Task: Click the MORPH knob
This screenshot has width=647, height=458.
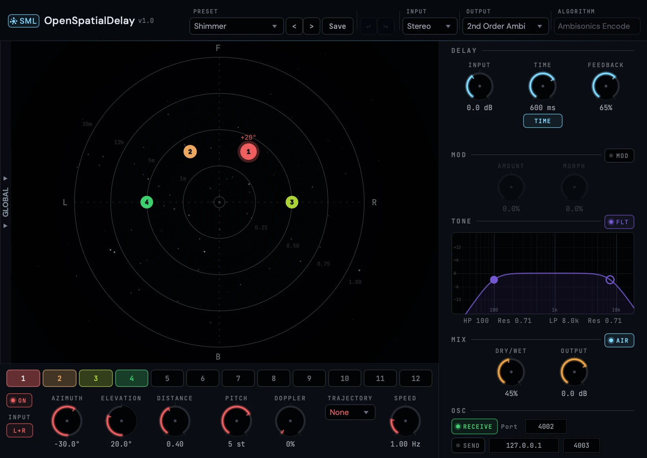Action: point(574,187)
